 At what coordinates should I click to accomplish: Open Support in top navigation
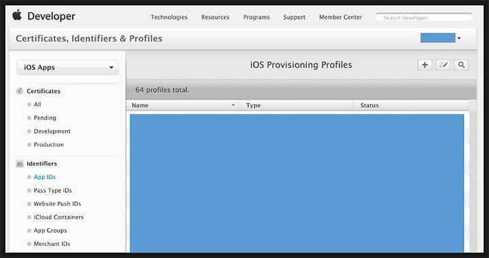[x=294, y=17]
